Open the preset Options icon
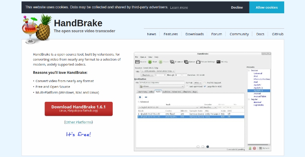The image size is (305, 157). [x=261, y=148]
